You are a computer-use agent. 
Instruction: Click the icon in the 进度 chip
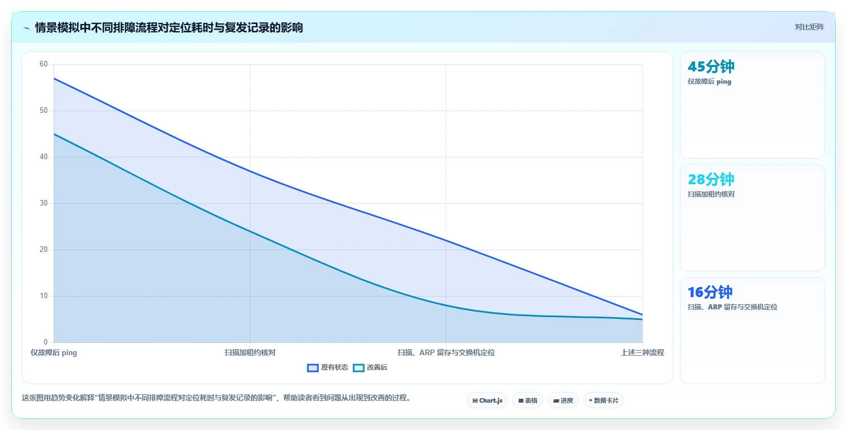(556, 400)
